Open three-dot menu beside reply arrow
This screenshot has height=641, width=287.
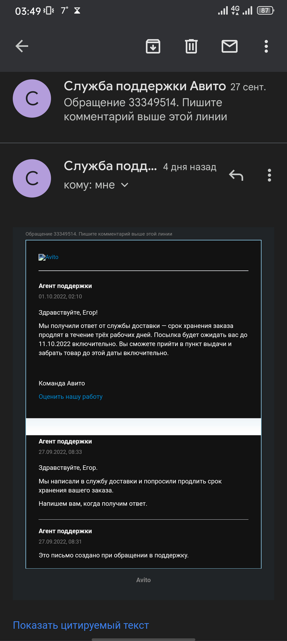tap(269, 175)
